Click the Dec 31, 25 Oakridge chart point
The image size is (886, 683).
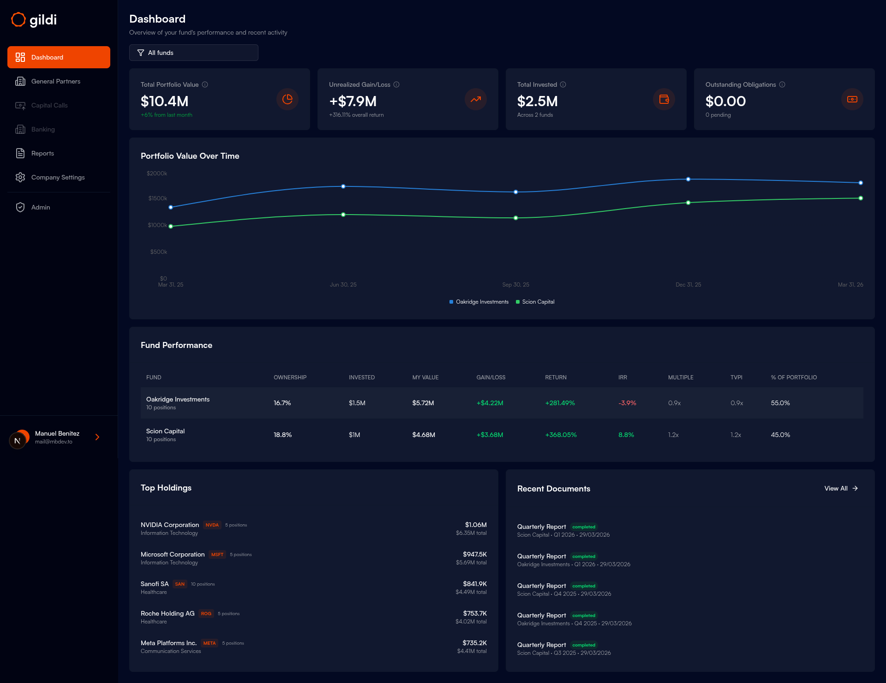pos(688,179)
